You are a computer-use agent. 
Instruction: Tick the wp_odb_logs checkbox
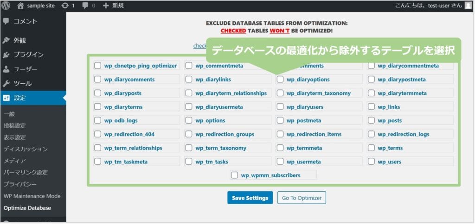coord(97,120)
